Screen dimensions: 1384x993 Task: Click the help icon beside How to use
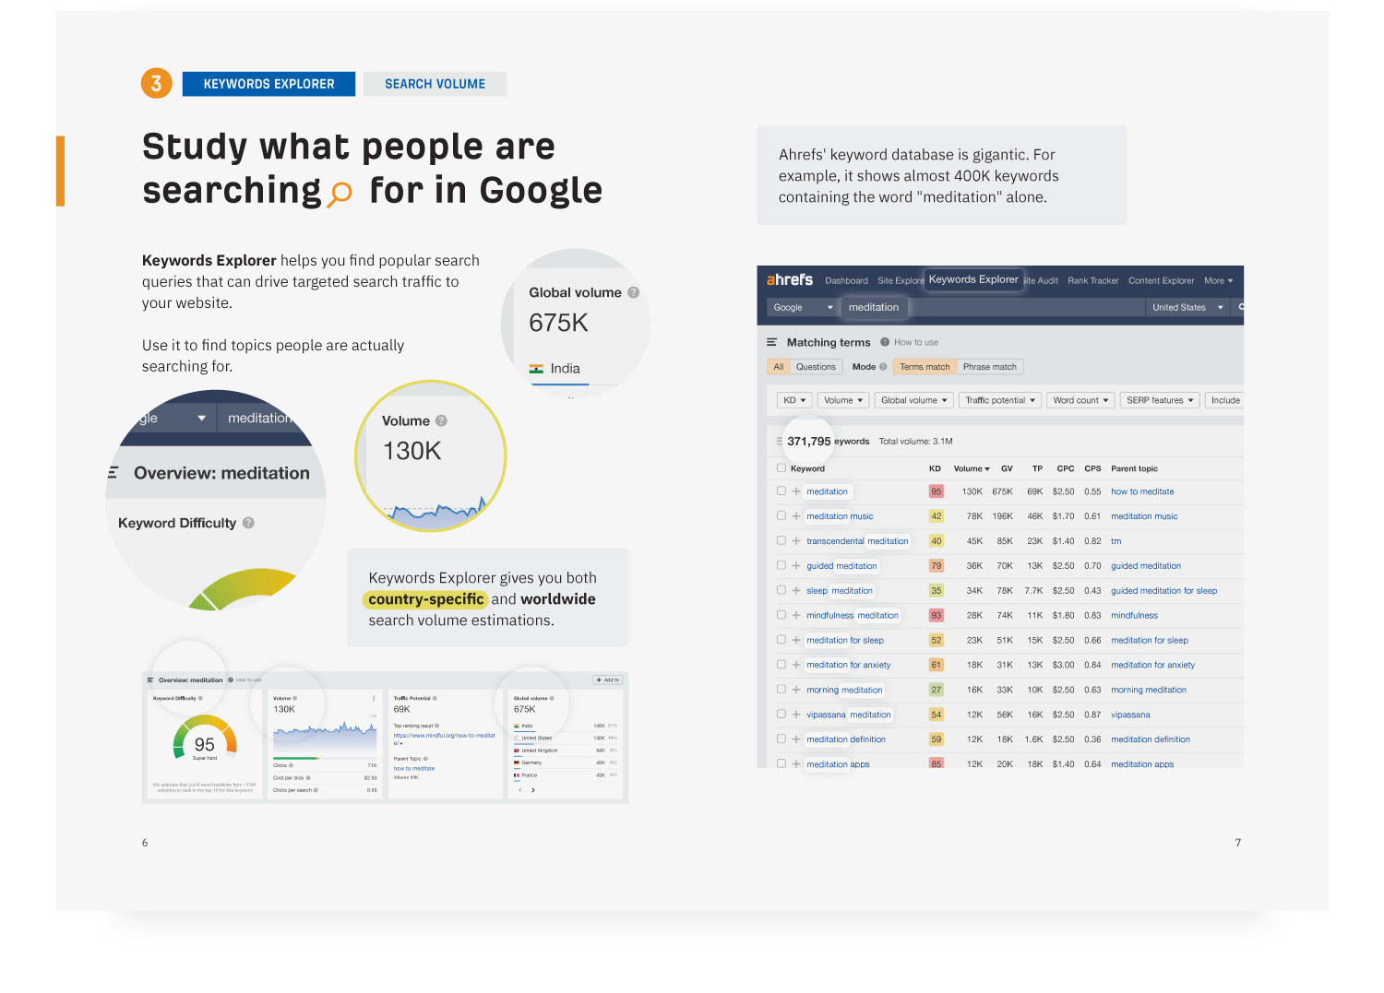885,342
